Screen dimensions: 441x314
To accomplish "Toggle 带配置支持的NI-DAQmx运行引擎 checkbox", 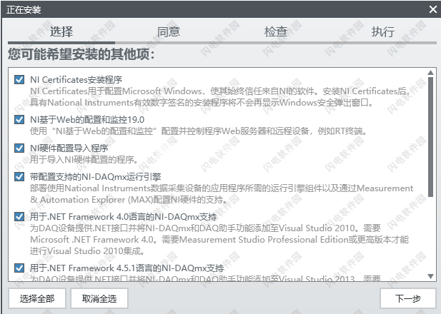I will (19, 177).
